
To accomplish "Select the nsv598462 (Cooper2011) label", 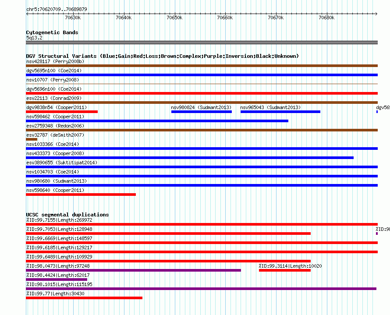I will click(x=55, y=117).
